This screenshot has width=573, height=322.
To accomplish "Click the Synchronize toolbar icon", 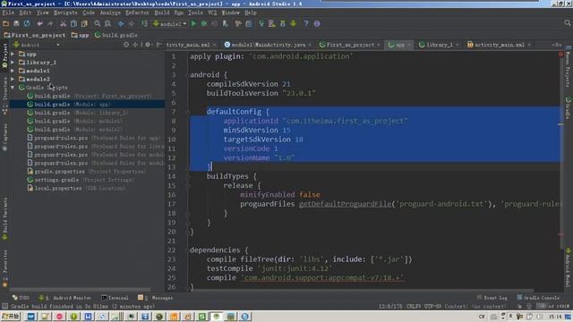I will [27, 24].
